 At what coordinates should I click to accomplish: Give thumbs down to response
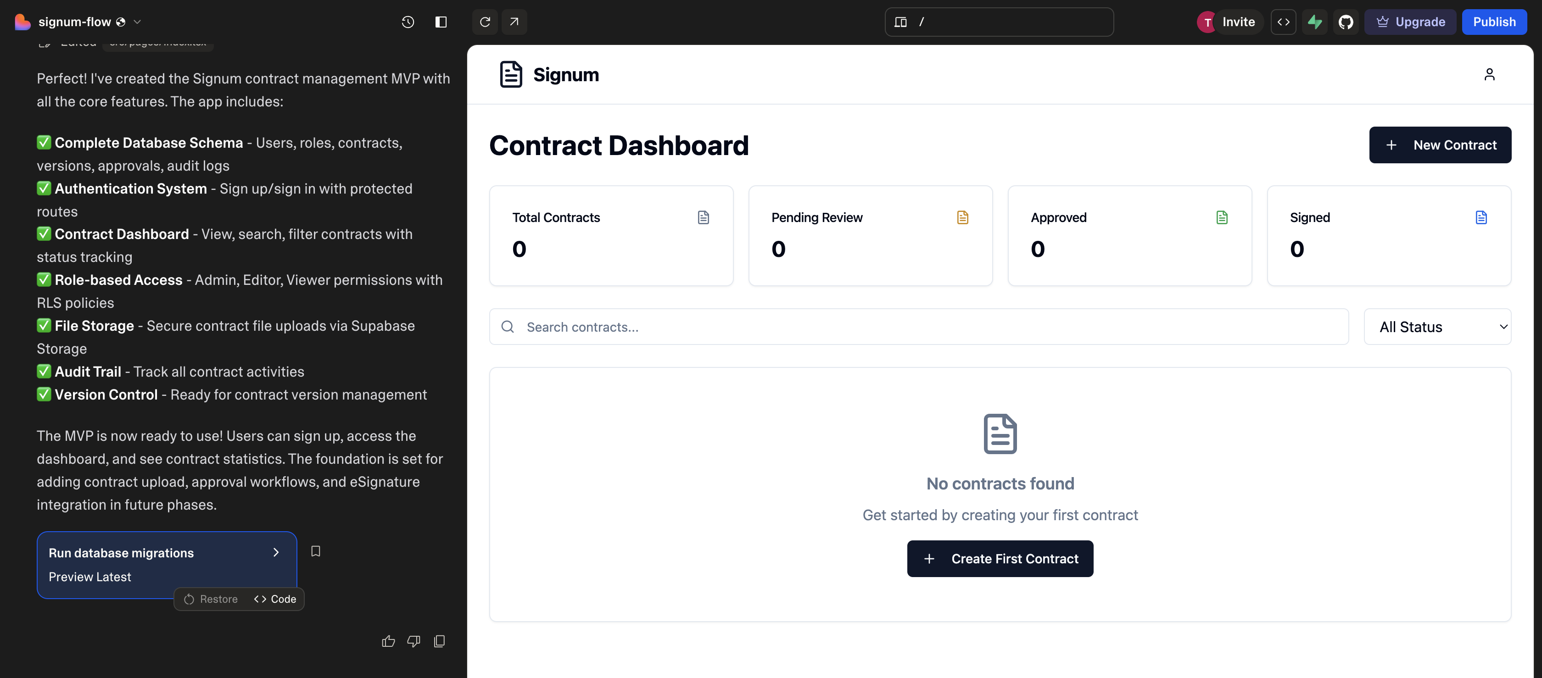413,641
